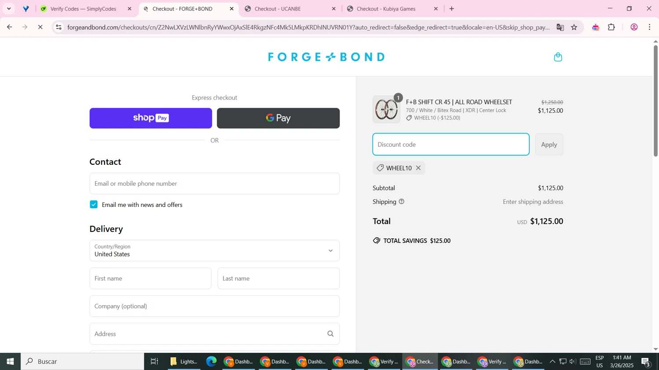Open the shopping bag cart icon
The image size is (659, 370).
(558, 57)
